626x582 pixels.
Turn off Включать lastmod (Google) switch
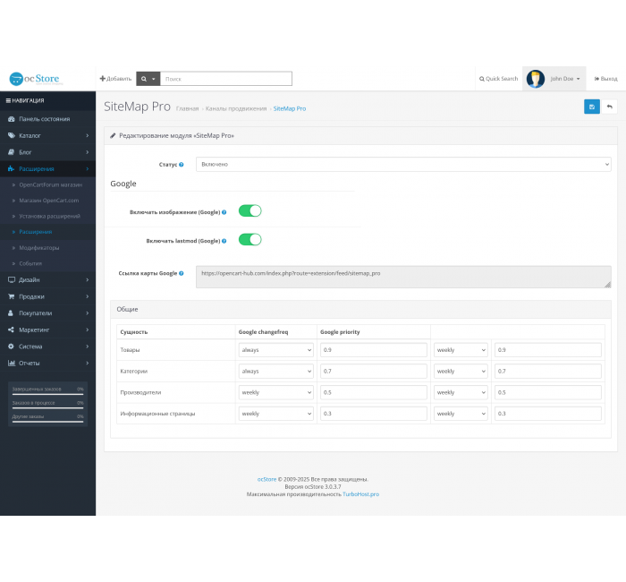[250, 240]
